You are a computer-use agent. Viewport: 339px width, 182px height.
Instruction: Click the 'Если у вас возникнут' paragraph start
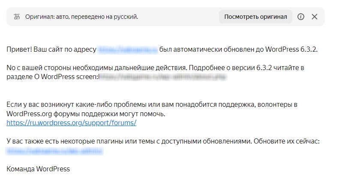pos(40,105)
